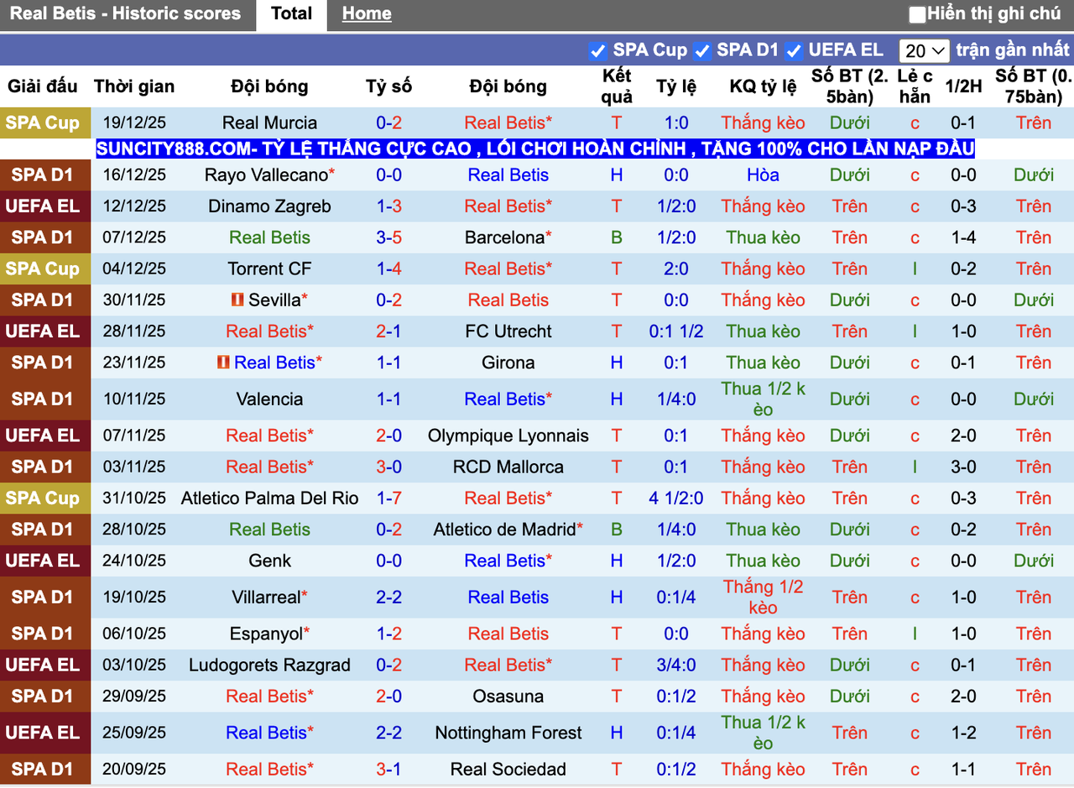
Task: Click the SPA Cup label dated 19/12/25
Action: (x=43, y=123)
